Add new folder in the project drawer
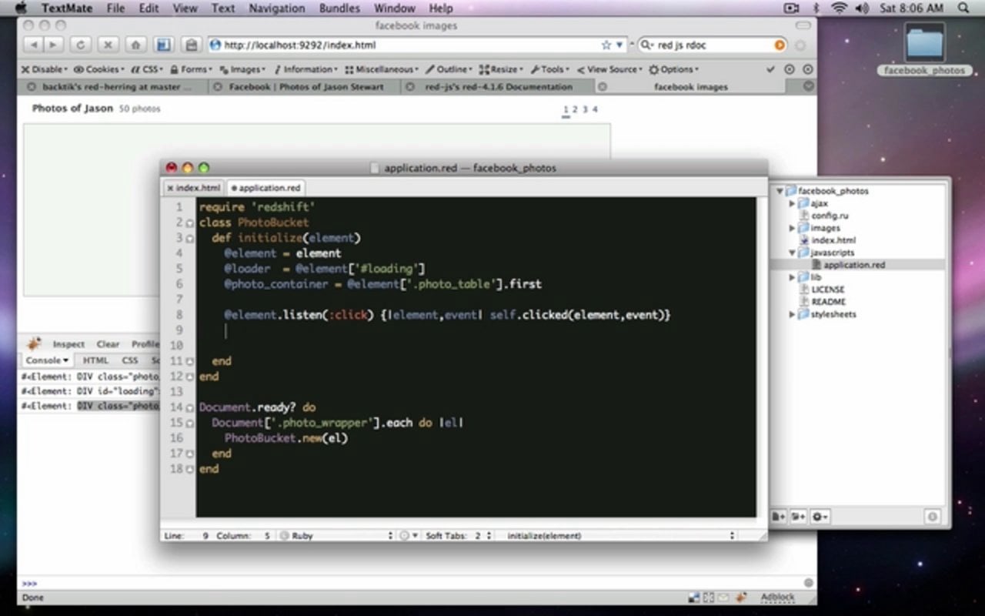The height and width of the screenshot is (616, 985). [x=798, y=517]
